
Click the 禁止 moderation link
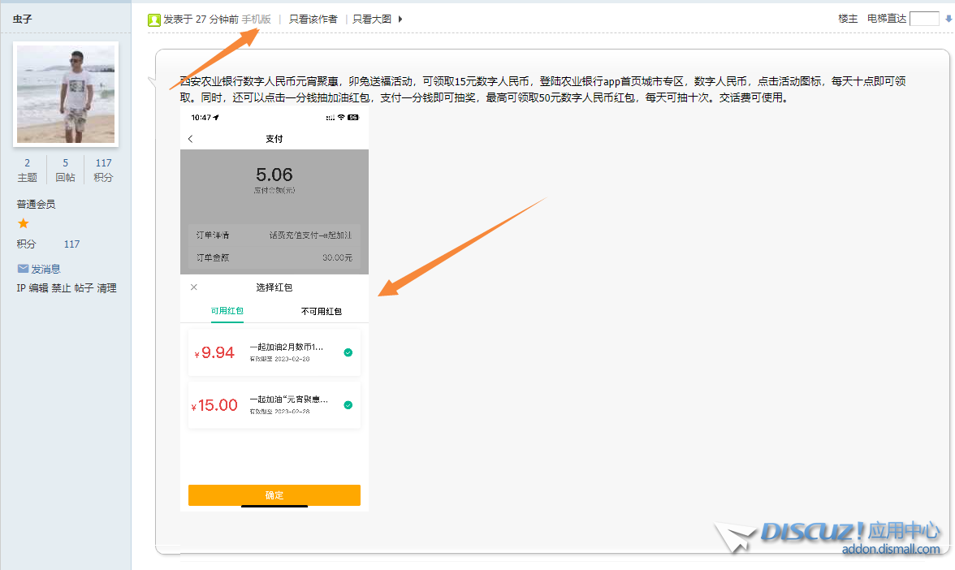pos(62,288)
